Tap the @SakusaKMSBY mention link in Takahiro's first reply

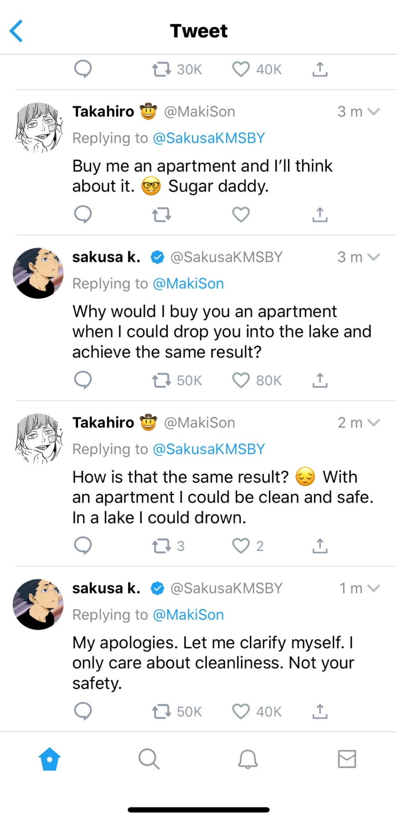[209, 138]
